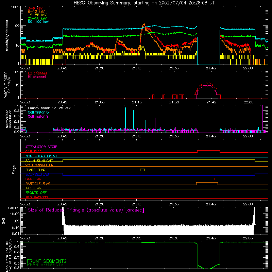Viewport: 272px width, 272px height.
Task: Click the NON SOLAR EVENT flag label
Action: (41, 156)
